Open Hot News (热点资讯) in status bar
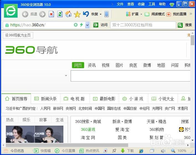196x155 pixels. point(89,151)
